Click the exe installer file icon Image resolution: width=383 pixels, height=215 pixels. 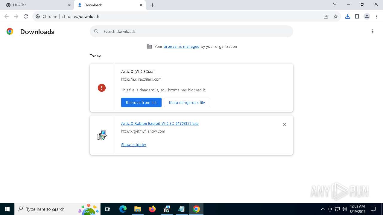102,135
